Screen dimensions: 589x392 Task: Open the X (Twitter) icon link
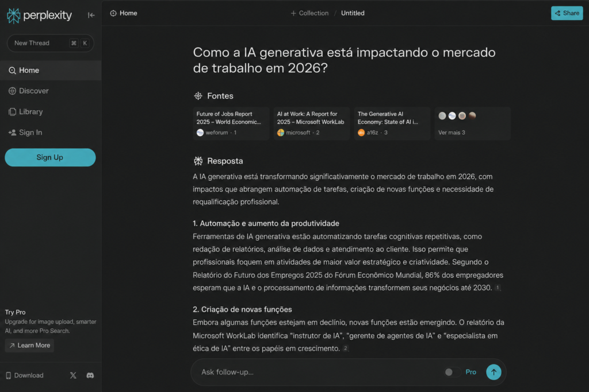[x=73, y=375]
